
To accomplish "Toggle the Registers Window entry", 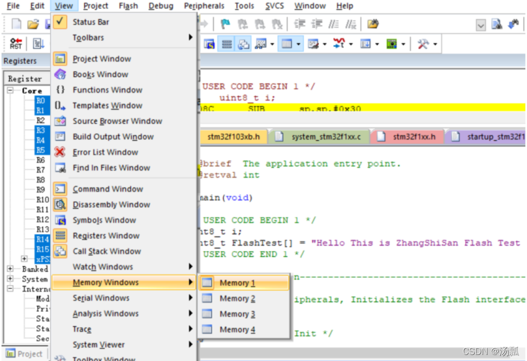I will point(124,236).
